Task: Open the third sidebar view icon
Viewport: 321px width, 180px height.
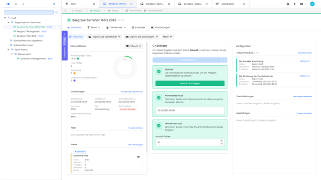Action: tap(23, 4)
